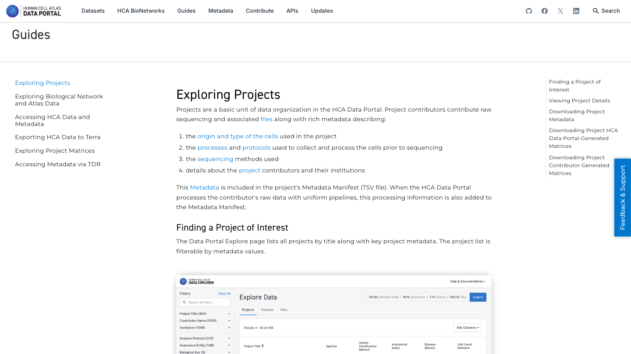Open the Facebook icon link
This screenshot has height=354, width=631.
point(545,11)
